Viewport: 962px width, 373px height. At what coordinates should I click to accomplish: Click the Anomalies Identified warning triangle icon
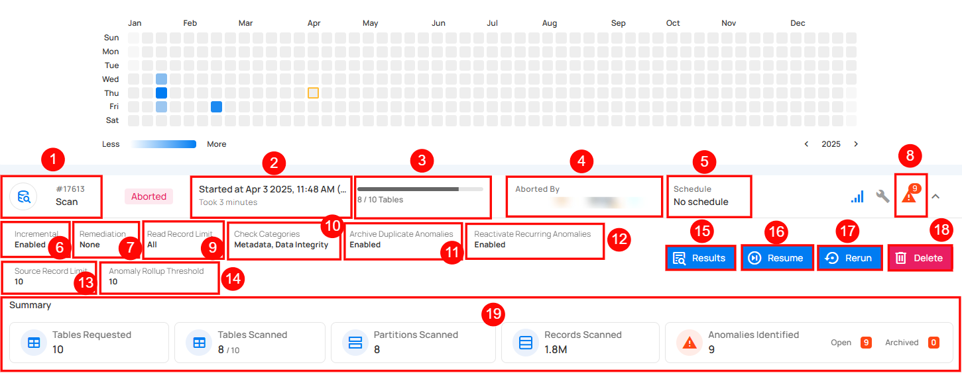pyautogui.click(x=690, y=343)
